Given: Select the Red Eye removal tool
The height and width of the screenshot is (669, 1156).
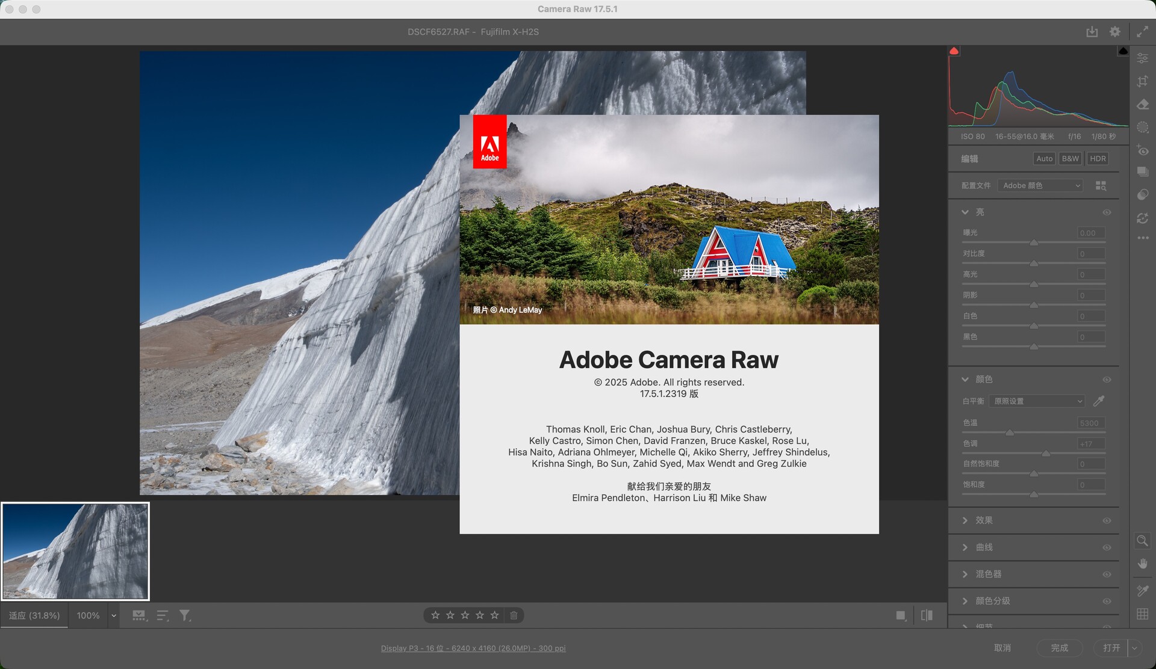Looking at the screenshot, I should pos(1142,150).
